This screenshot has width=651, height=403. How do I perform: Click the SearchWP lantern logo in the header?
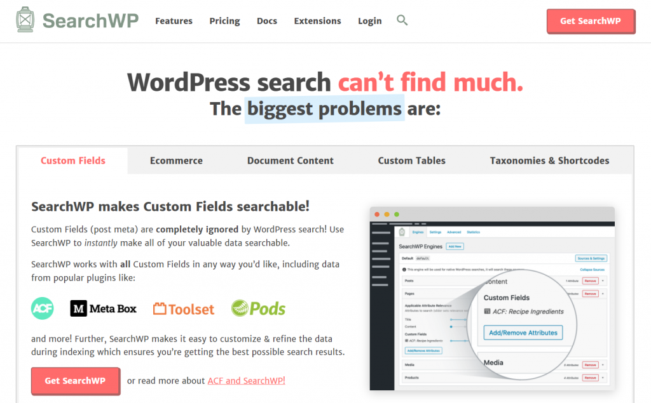[x=25, y=19]
